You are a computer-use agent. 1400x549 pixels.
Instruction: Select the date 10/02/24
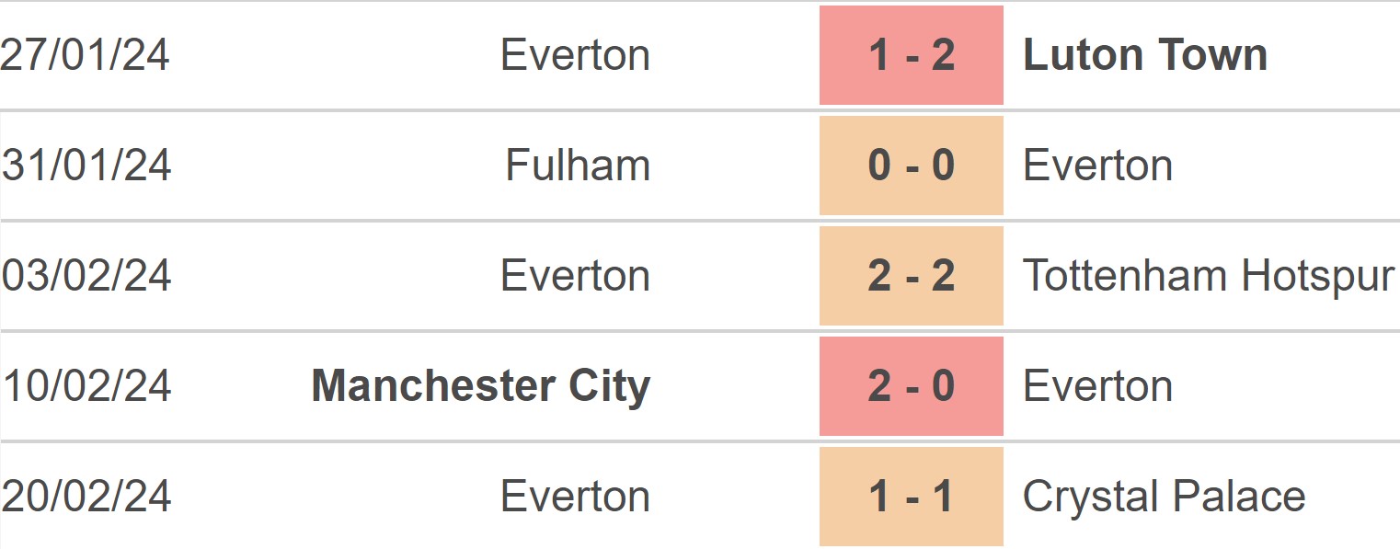point(86,386)
